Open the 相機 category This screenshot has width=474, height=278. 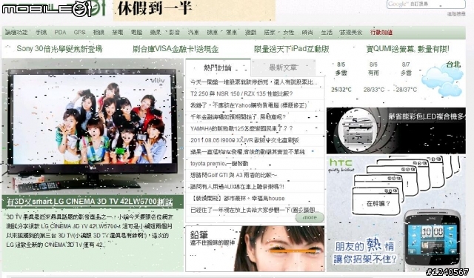click(99, 32)
